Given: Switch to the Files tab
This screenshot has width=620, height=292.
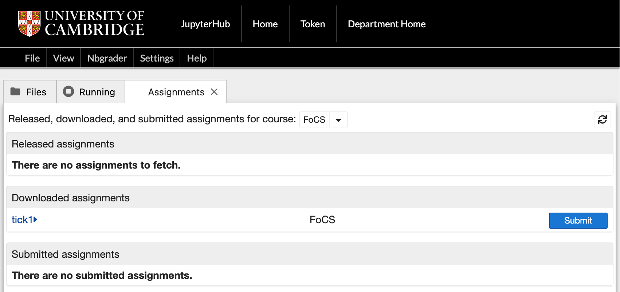Looking at the screenshot, I should point(36,92).
